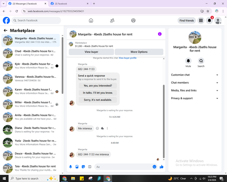
Task: Open the tab search dropdown arrow
Action: coord(4,4)
